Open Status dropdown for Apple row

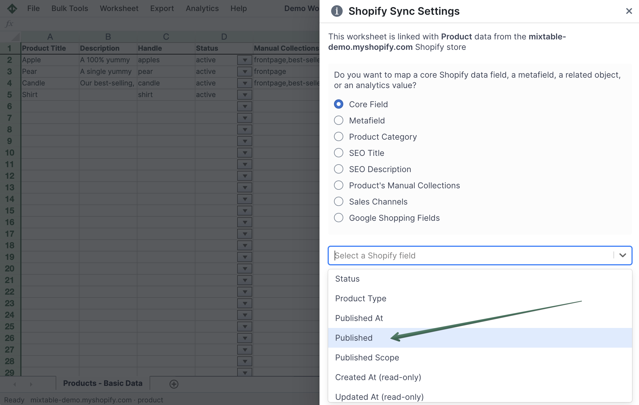pos(245,60)
